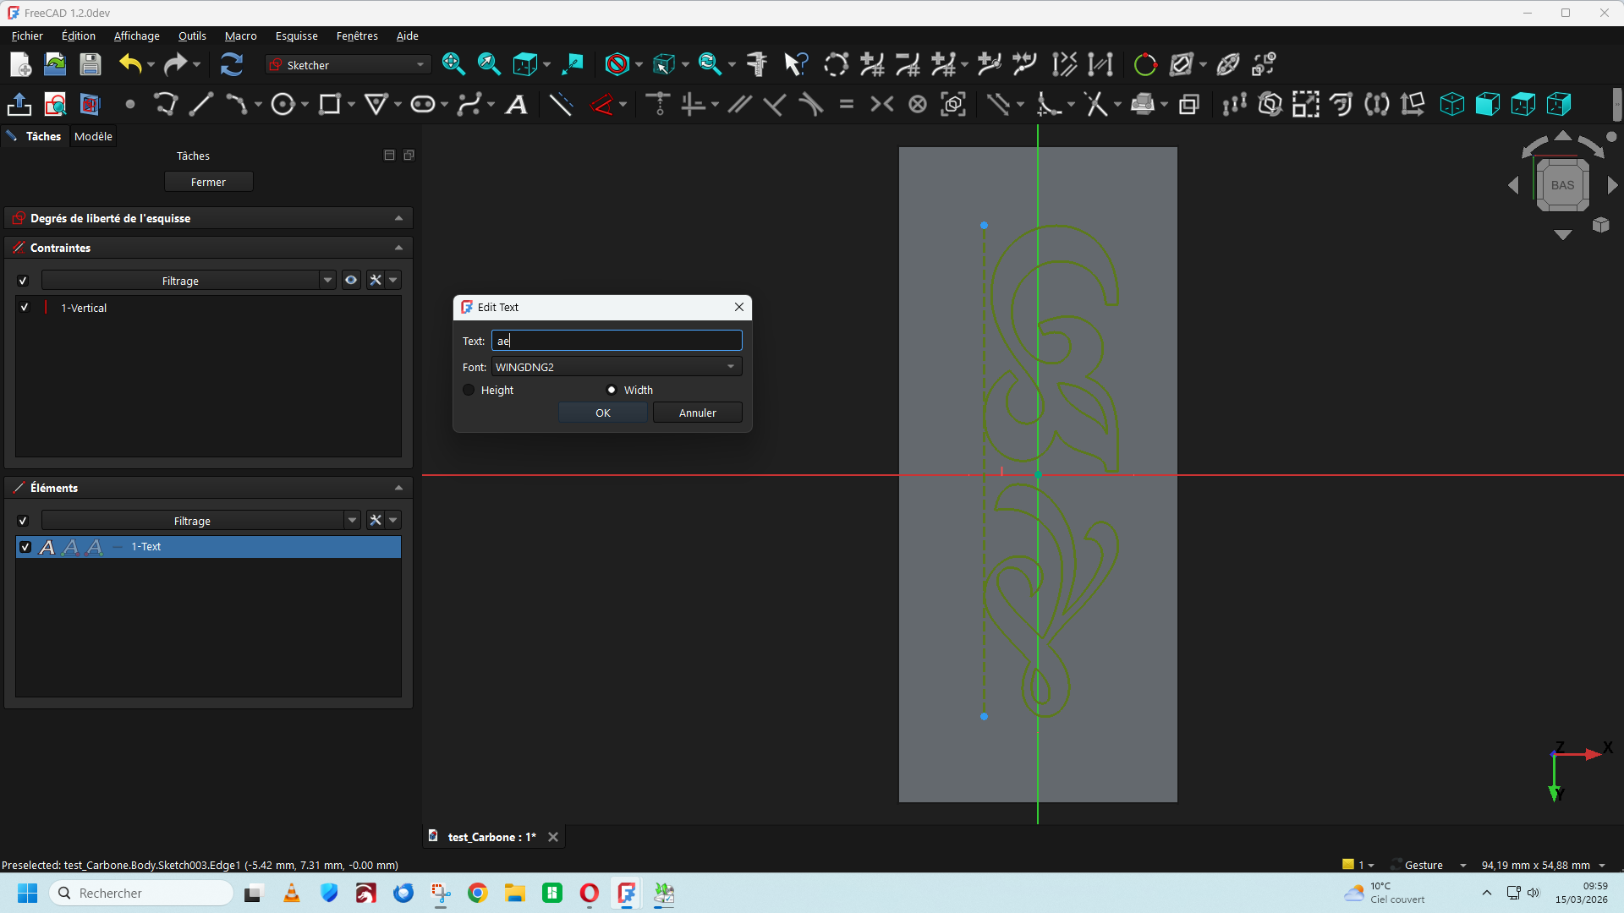Uncheck the 1-Vertical constraint checkbox

pos(25,308)
